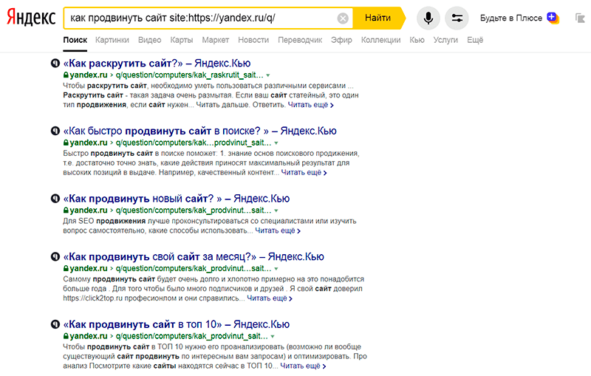Click Читать ещё in «Как быстро продвинуть сайт в поиске?» snippet
This screenshot has width=591, height=376.
click(304, 173)
